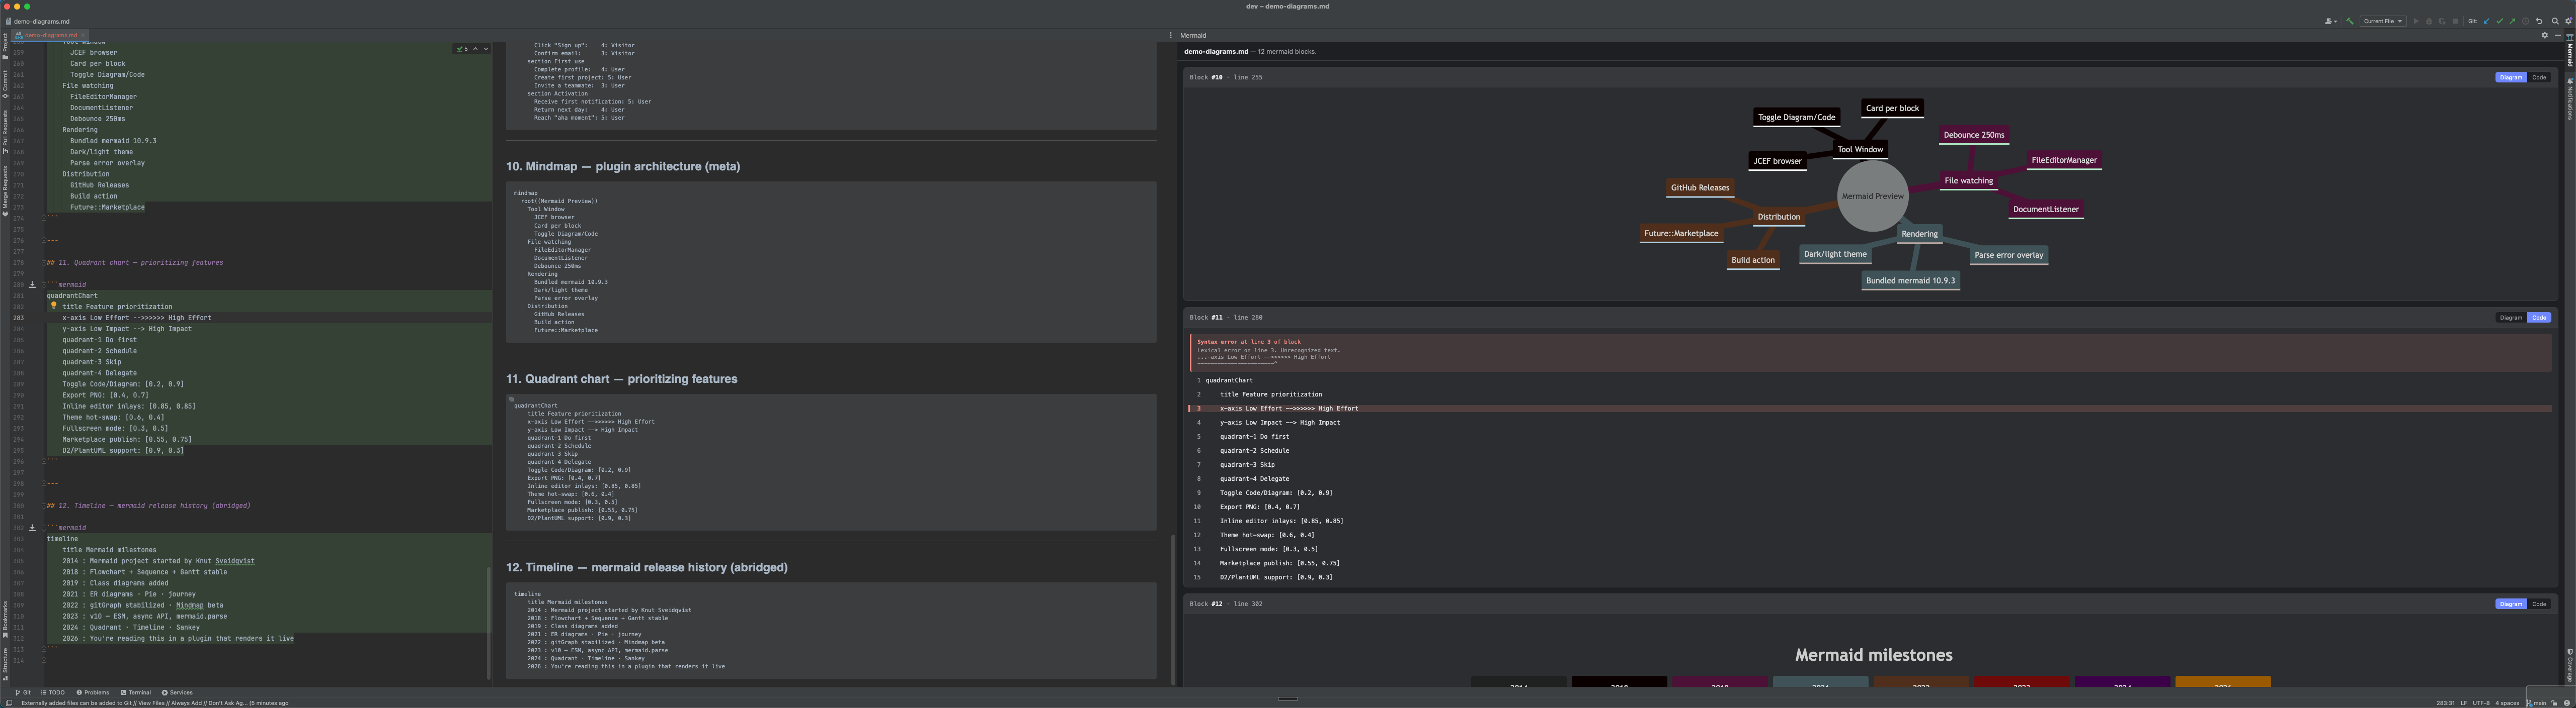This screenshot has height=708, width=2576.
Task: Open the Services tool window tab
Action: (177, 692)
